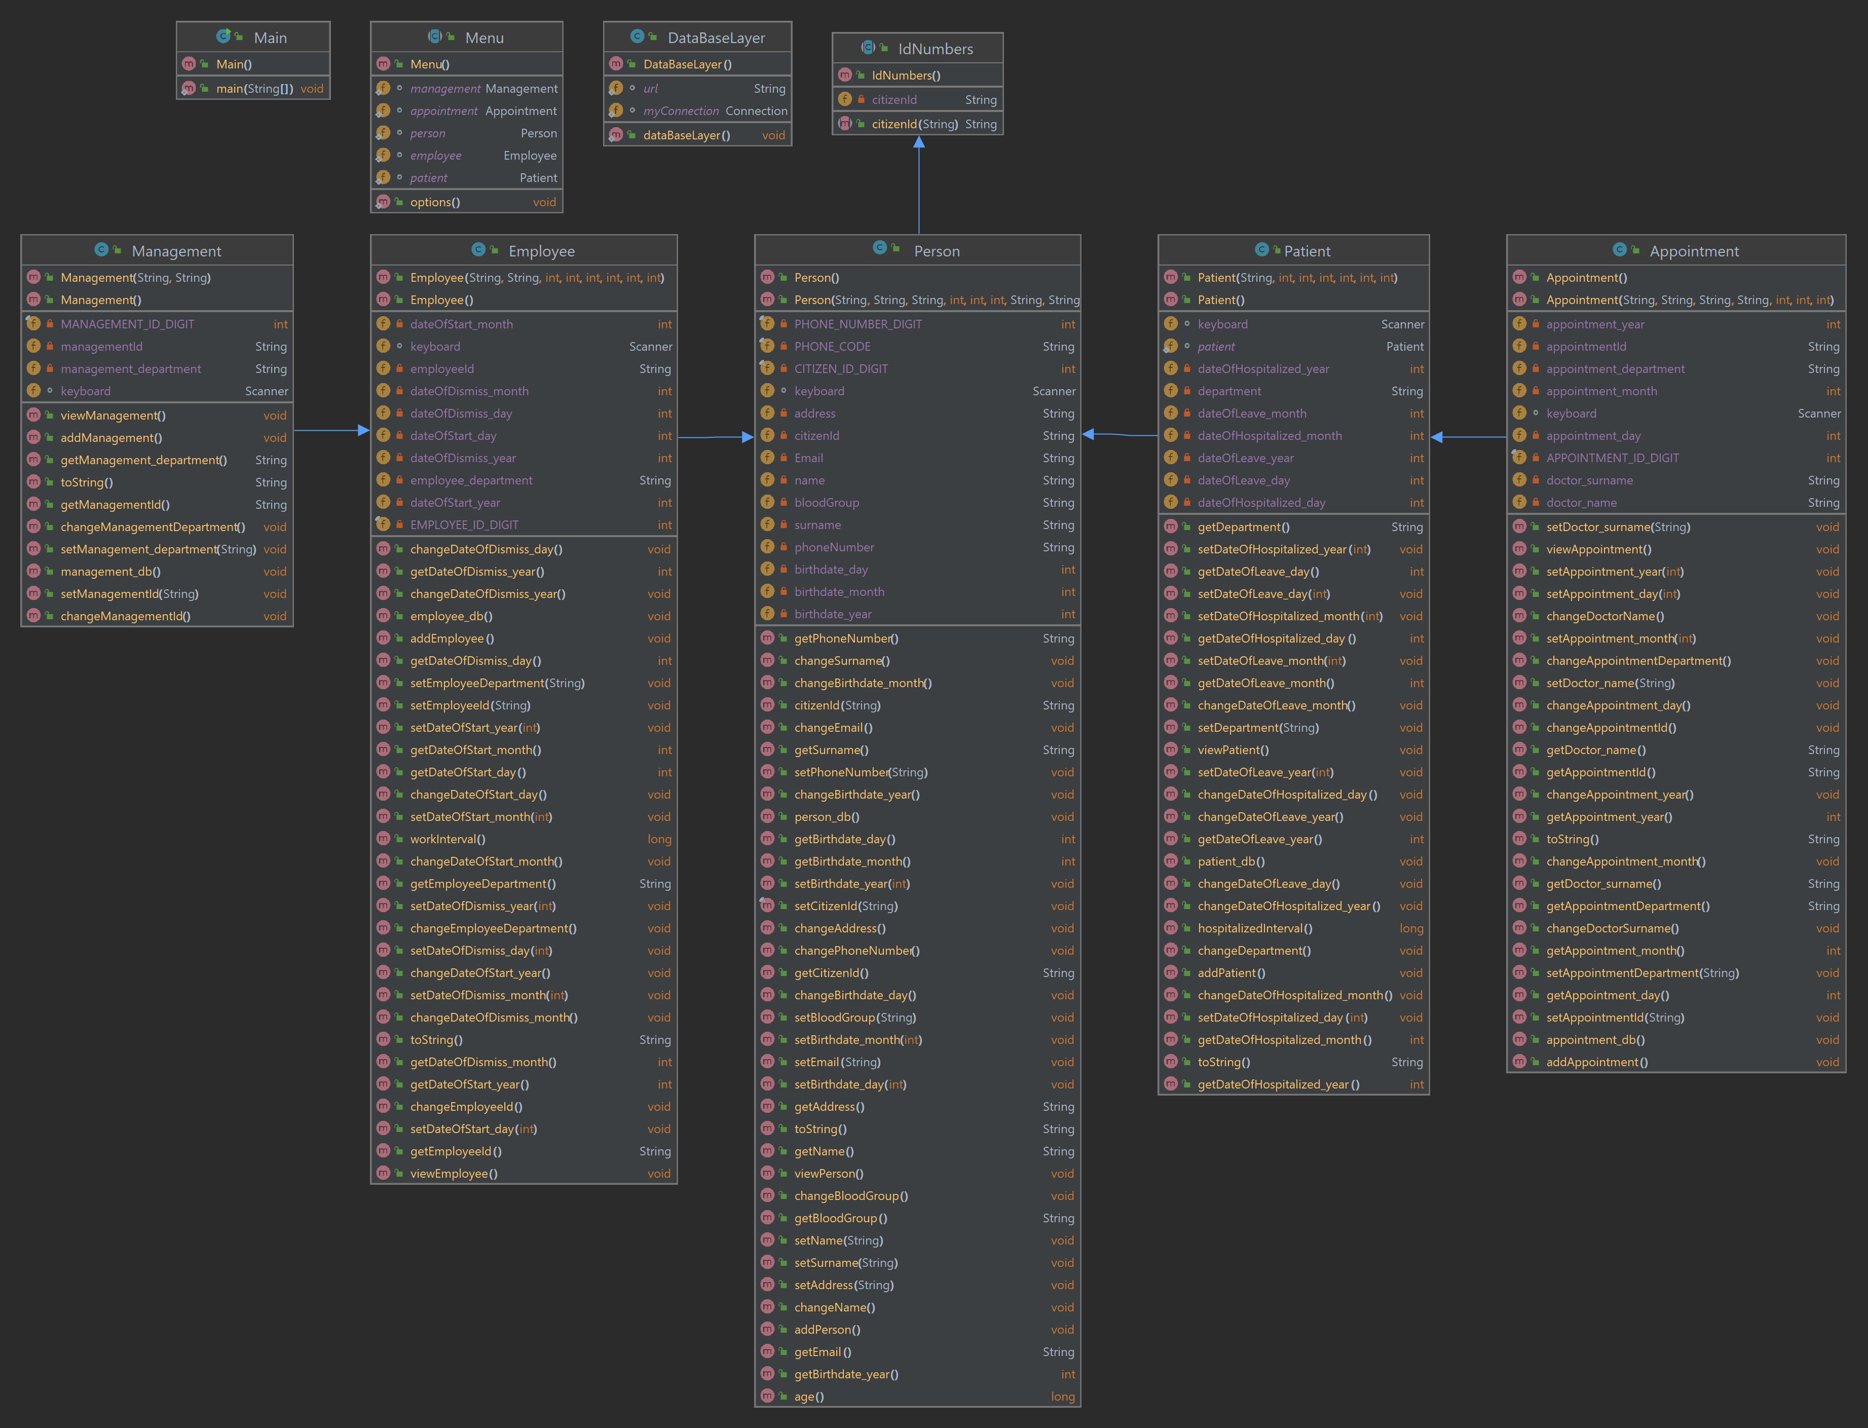Click method icon beside workInterval() in Employee
The image size is (1868, 1428).
point(383,839)
